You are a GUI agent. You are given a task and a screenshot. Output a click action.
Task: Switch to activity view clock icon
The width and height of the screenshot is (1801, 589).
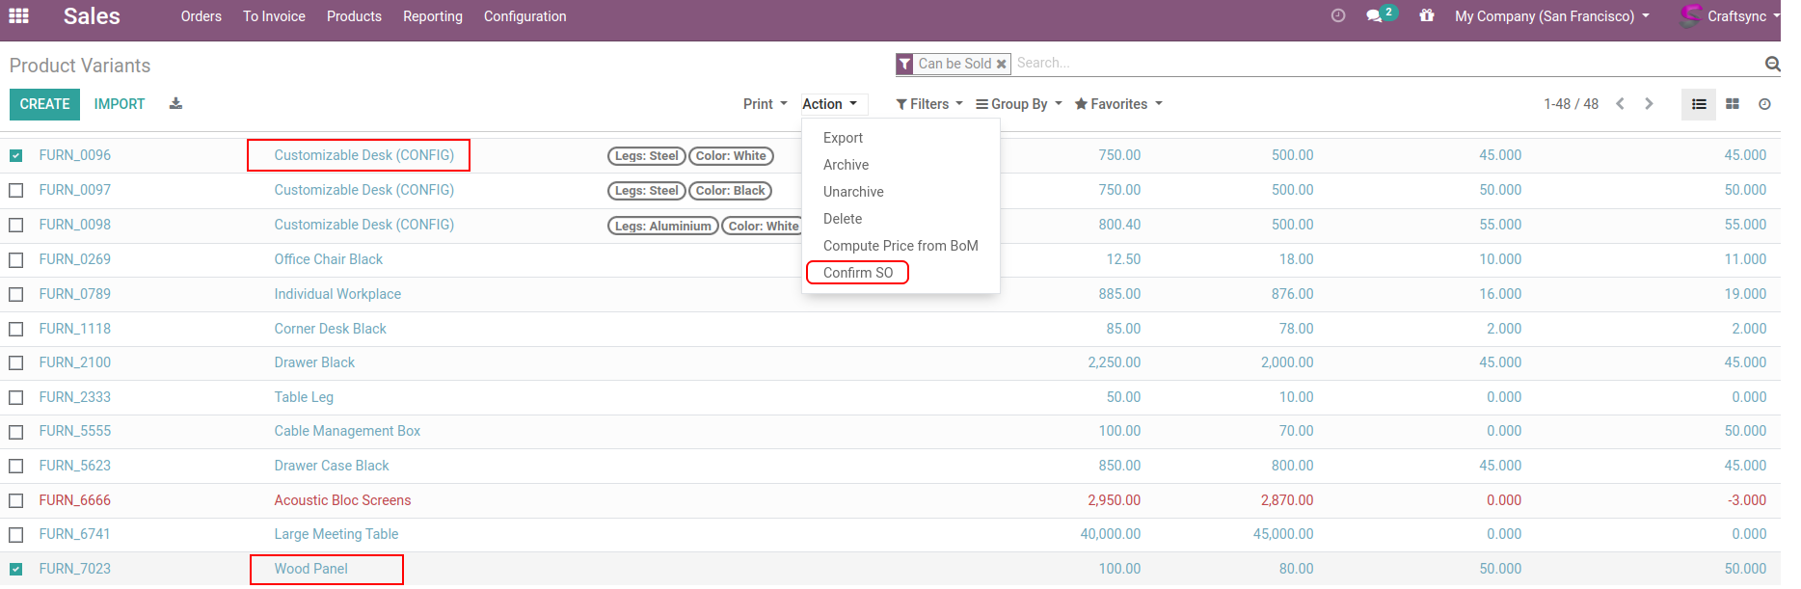click(1764, 104)
